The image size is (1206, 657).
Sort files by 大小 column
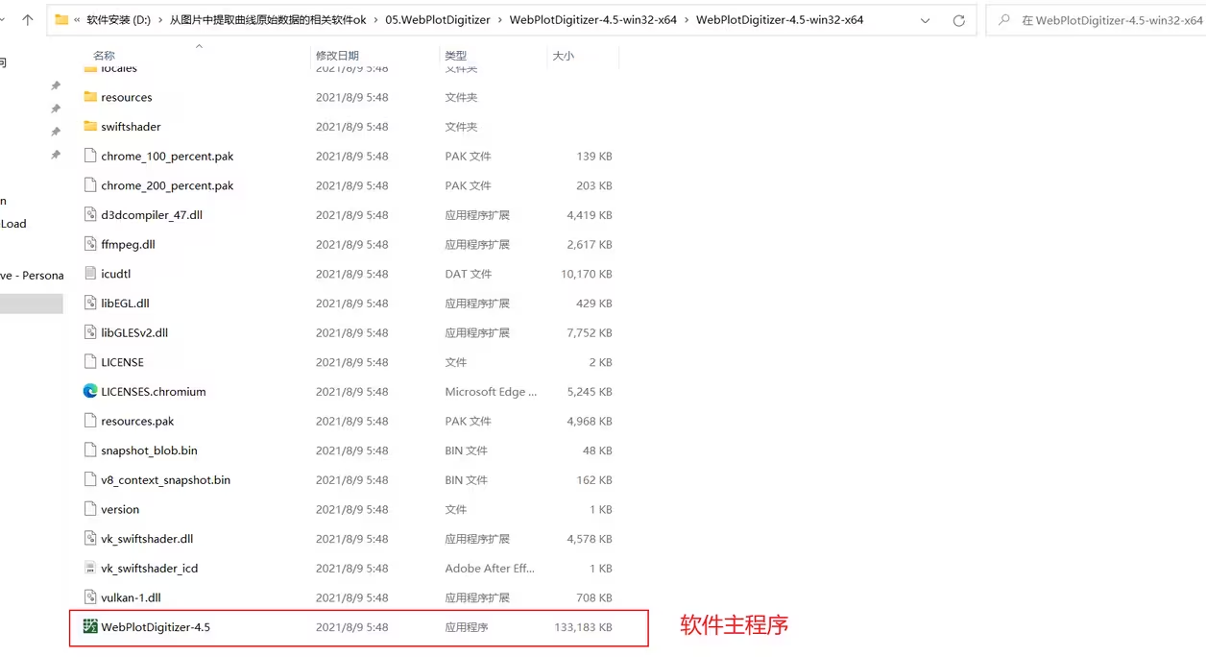coord(563,56)
